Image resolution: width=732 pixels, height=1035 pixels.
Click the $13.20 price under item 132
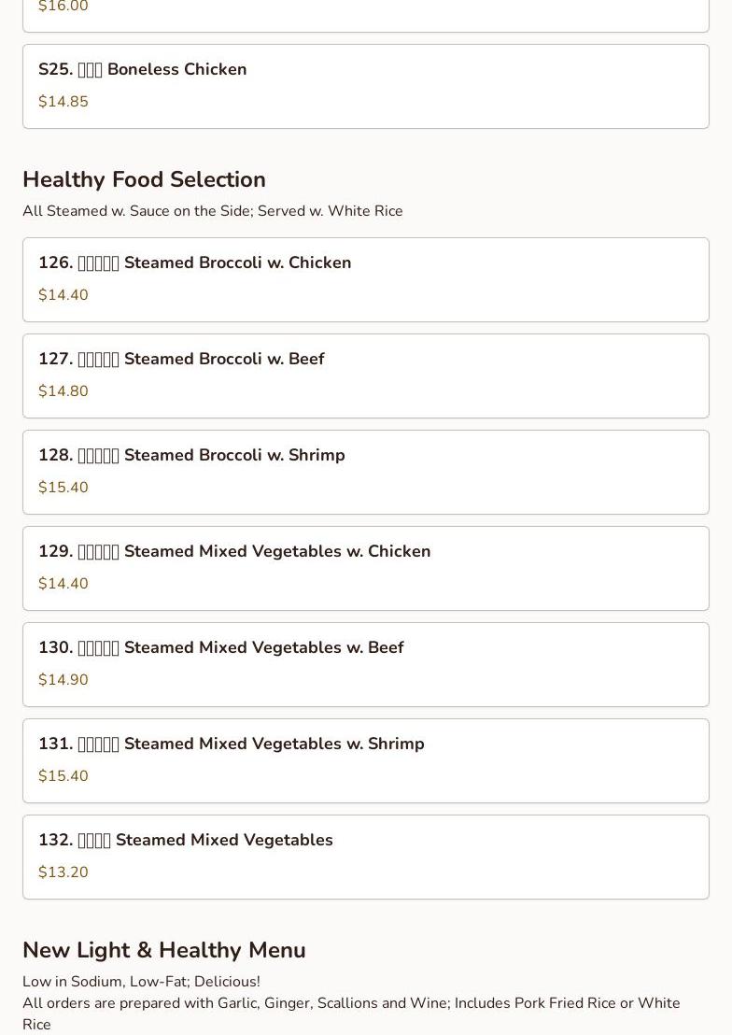(63, 872)
